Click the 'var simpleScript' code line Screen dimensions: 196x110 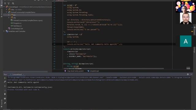73,35
